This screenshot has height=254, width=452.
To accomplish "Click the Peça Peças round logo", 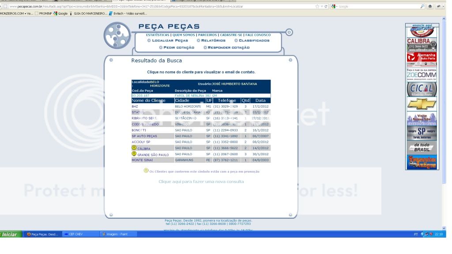I will coord(117,35).
